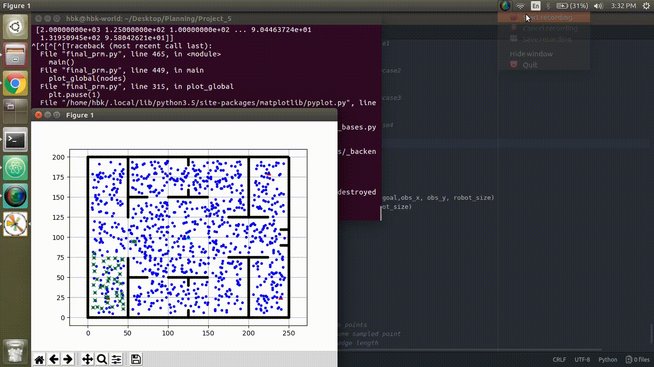The image size is (654, 367).
Task: Click the screen recorder indicator in the top panel
Action: coord(505,6)
